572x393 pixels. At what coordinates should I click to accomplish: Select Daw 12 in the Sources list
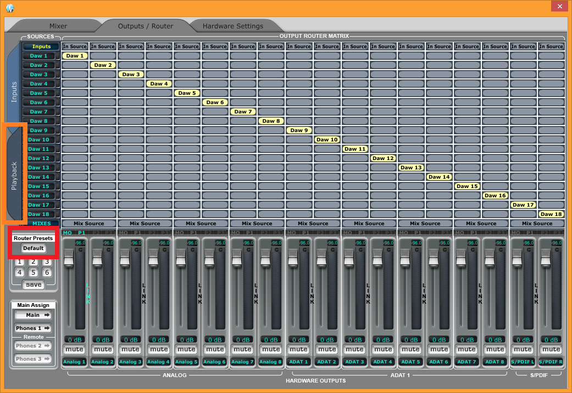click(x=38, y=158)
